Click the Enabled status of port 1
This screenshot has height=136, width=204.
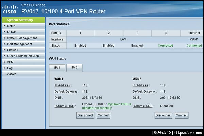(80, 46)
